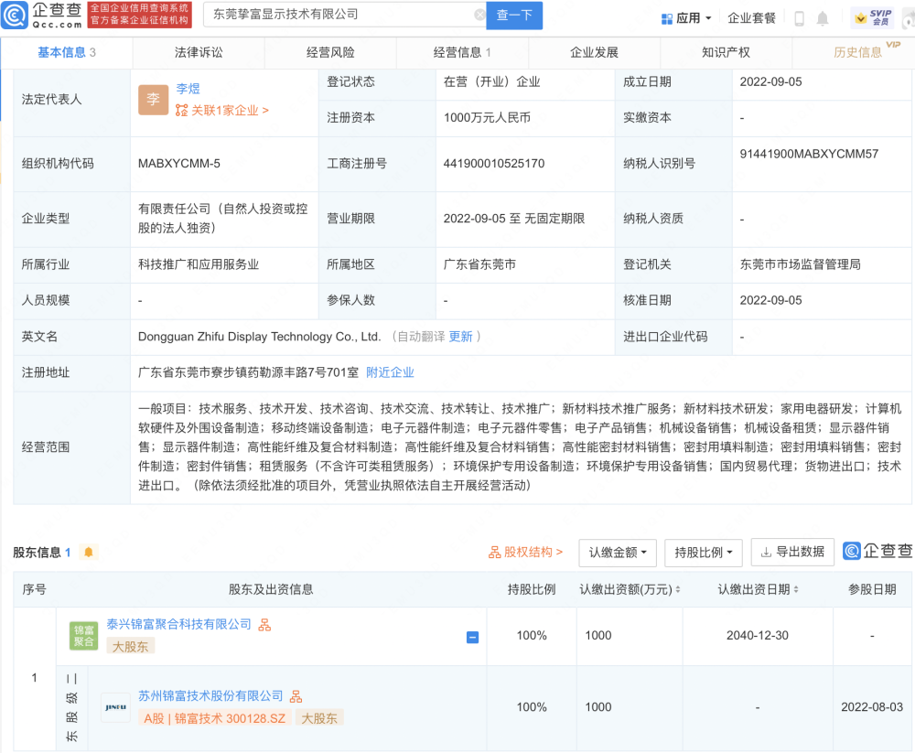Open equity structure icon beside 泰兴锦富聚合科技有限公司
The width and height of the screenshot is (915, 753).
click(x=264, y=625)
